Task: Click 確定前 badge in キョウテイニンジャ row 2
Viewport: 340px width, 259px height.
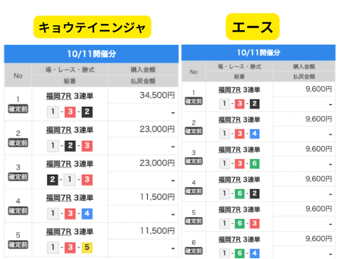Action: [x=18, y=143]
